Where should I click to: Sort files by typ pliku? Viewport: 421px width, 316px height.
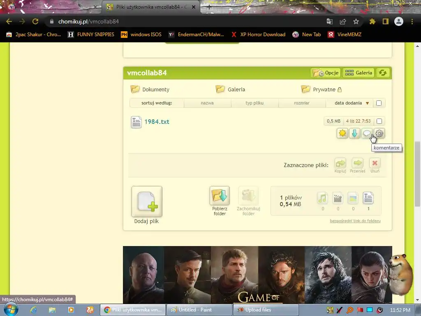coord(254,103)
